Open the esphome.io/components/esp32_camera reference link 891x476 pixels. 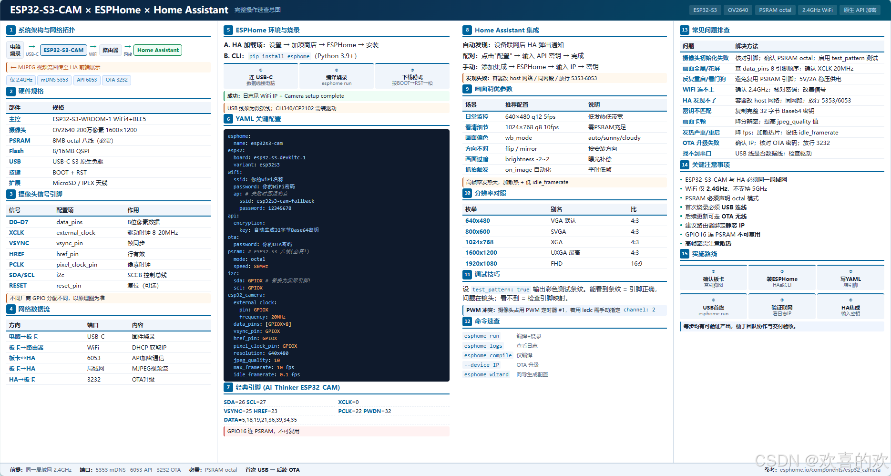830,470
